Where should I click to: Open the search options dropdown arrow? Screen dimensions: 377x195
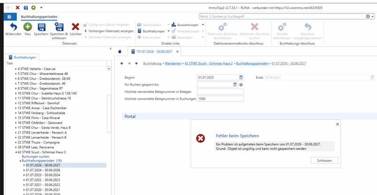pos(373,16)
